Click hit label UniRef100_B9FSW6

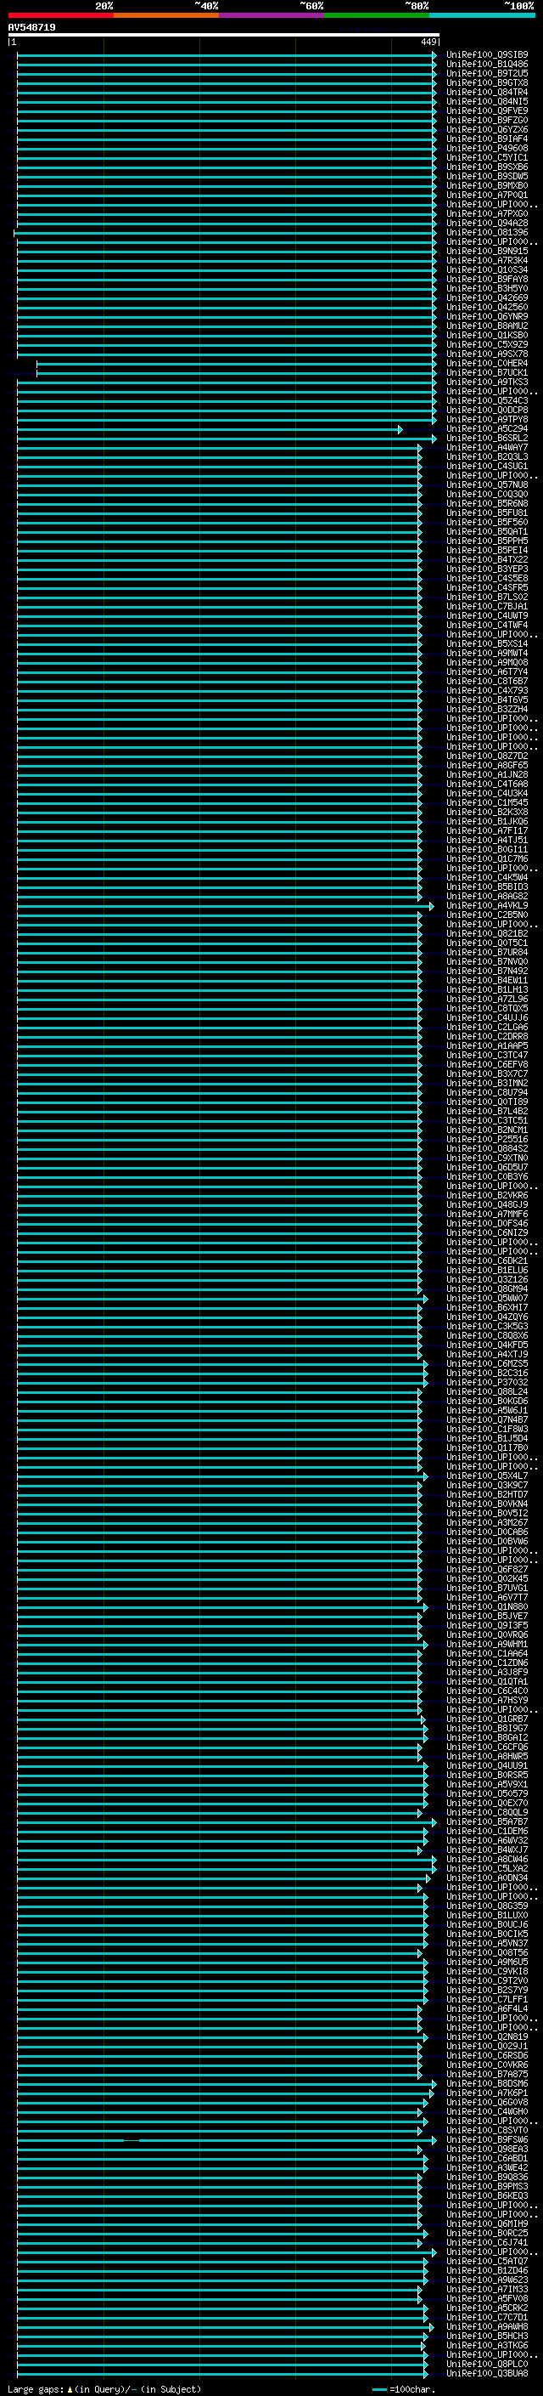[487, 2139]
